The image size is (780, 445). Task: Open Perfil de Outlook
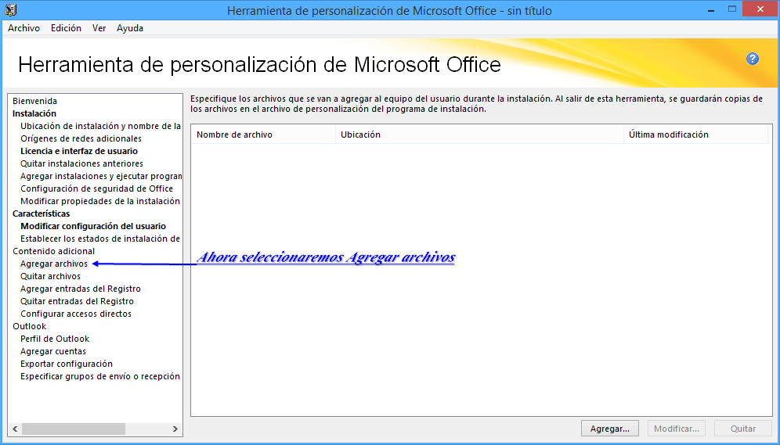(x=55, y=339)
